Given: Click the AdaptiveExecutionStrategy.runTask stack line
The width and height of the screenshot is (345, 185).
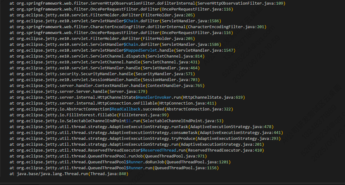Looking at the screenshot, I should (142, 127).
